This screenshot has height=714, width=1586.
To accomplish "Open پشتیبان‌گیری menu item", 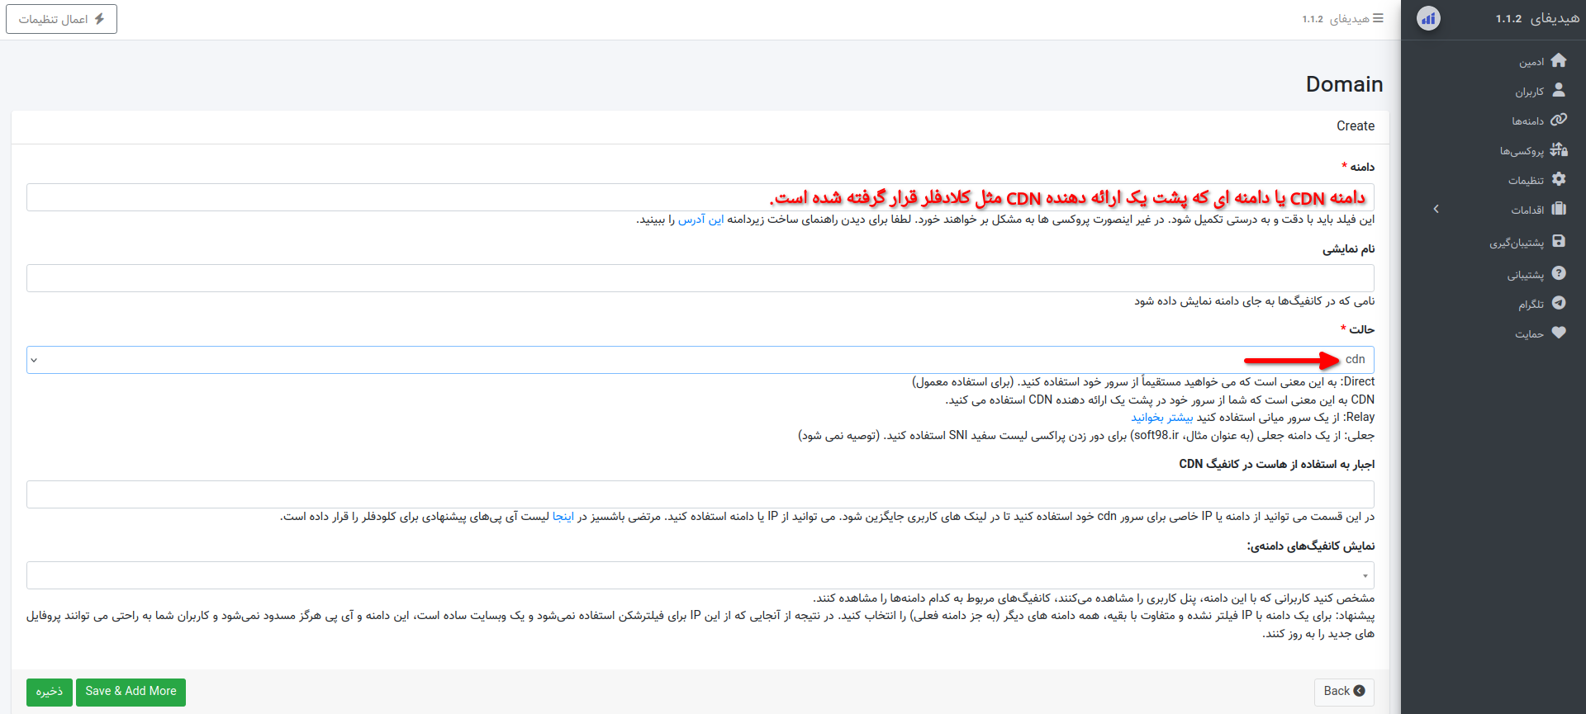I will [x=1517, y=243].
